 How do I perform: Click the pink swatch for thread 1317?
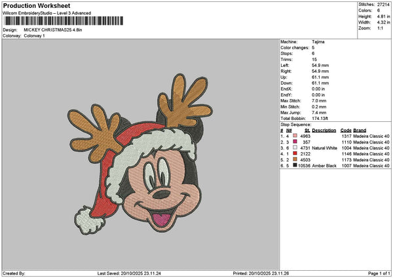point(295,136)
